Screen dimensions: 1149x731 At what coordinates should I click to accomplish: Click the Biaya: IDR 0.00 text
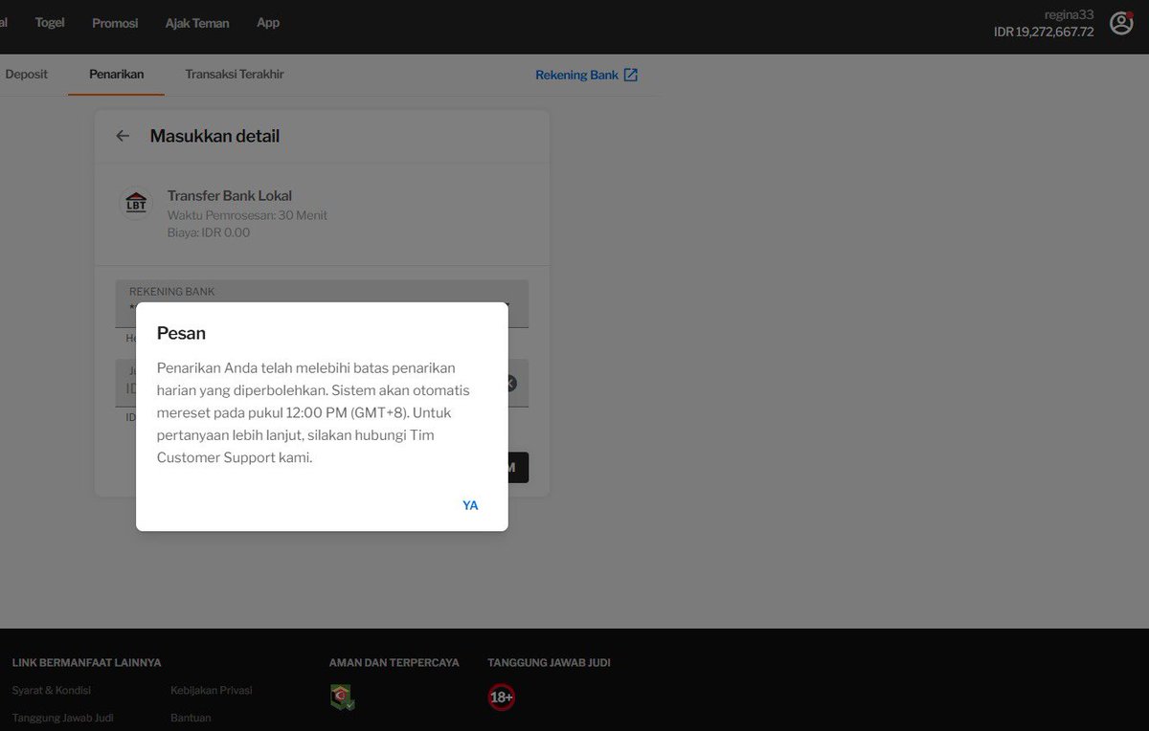[x=209, y=233]
